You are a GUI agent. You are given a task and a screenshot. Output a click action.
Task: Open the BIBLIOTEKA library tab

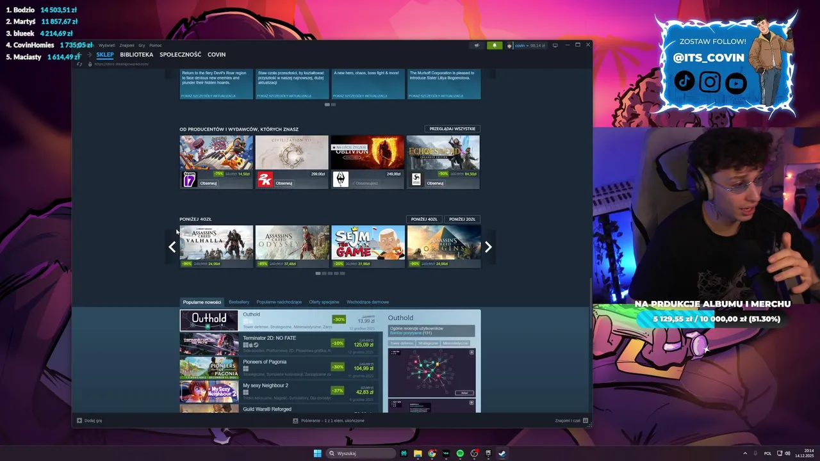click(136, 55)
